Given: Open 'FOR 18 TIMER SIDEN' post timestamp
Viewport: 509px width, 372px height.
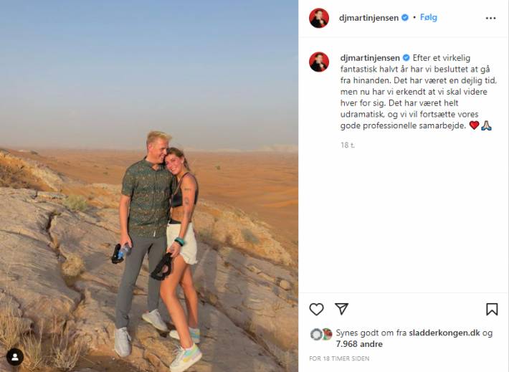Looking at the screenshot, I should 339,358.
